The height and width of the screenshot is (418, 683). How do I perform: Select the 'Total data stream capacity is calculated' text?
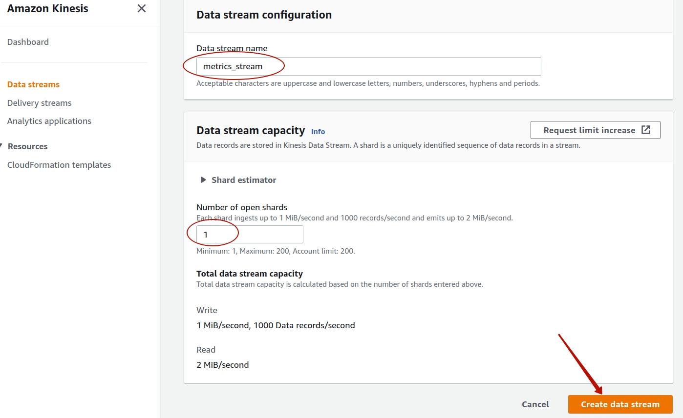point(340,284)
